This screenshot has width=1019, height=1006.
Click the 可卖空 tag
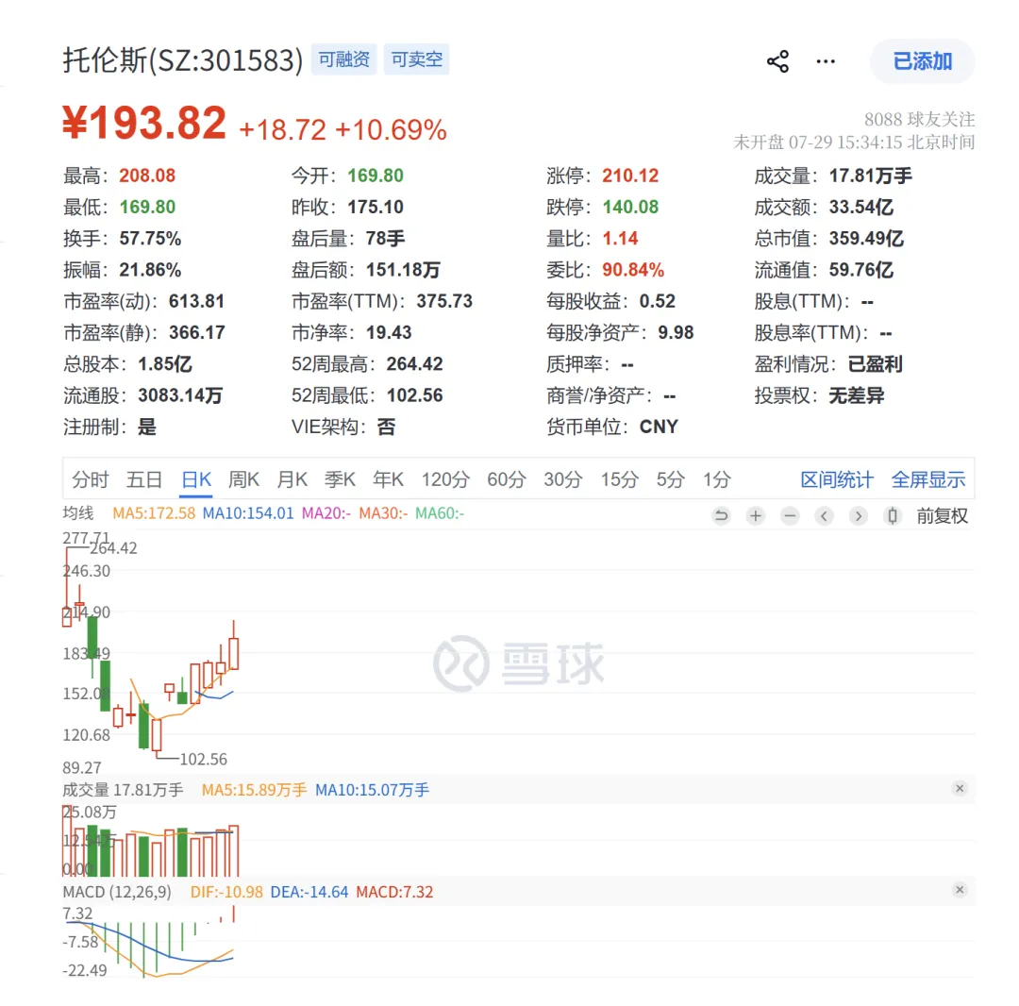point(417,59)
